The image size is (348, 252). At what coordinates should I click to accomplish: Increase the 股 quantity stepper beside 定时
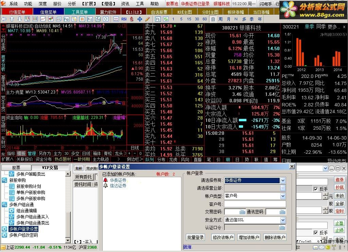click(325, 209)
